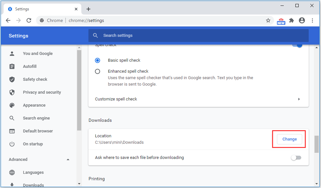This screenshot has height=188, width=321.
Task: Open the profile avatar menu
Action: 302,20
